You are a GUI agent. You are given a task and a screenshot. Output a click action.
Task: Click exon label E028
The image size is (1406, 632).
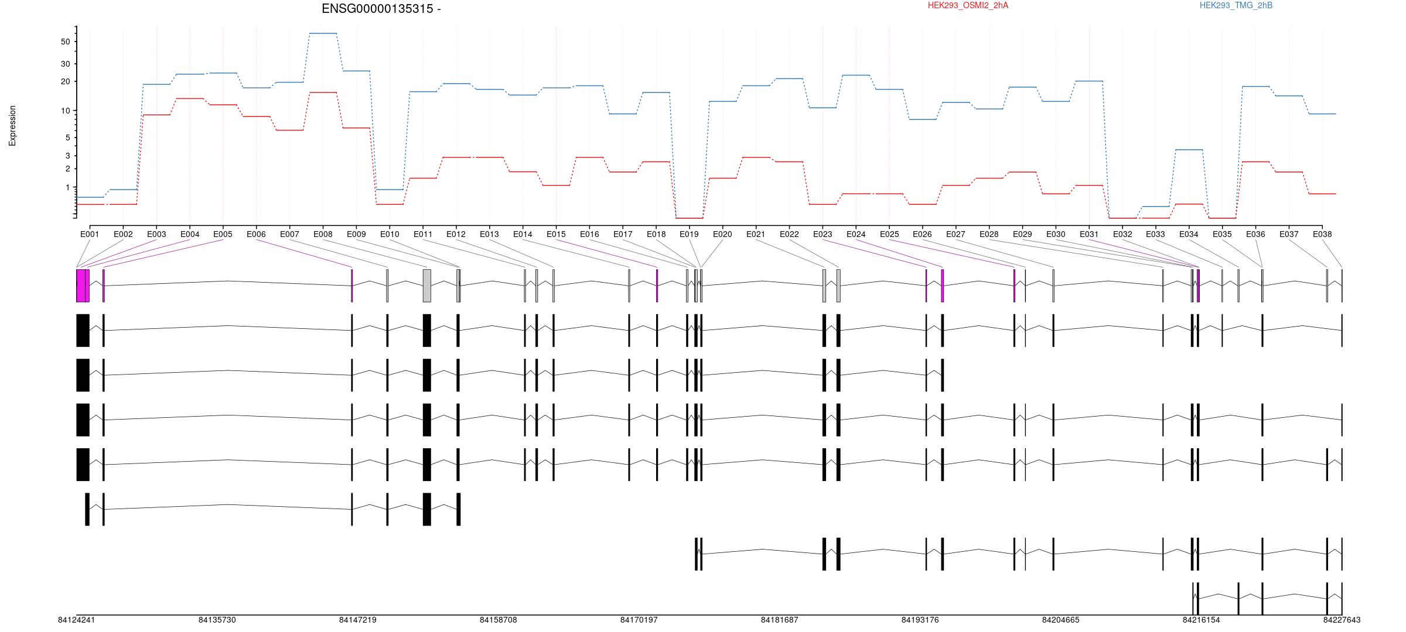click(989, 234)
